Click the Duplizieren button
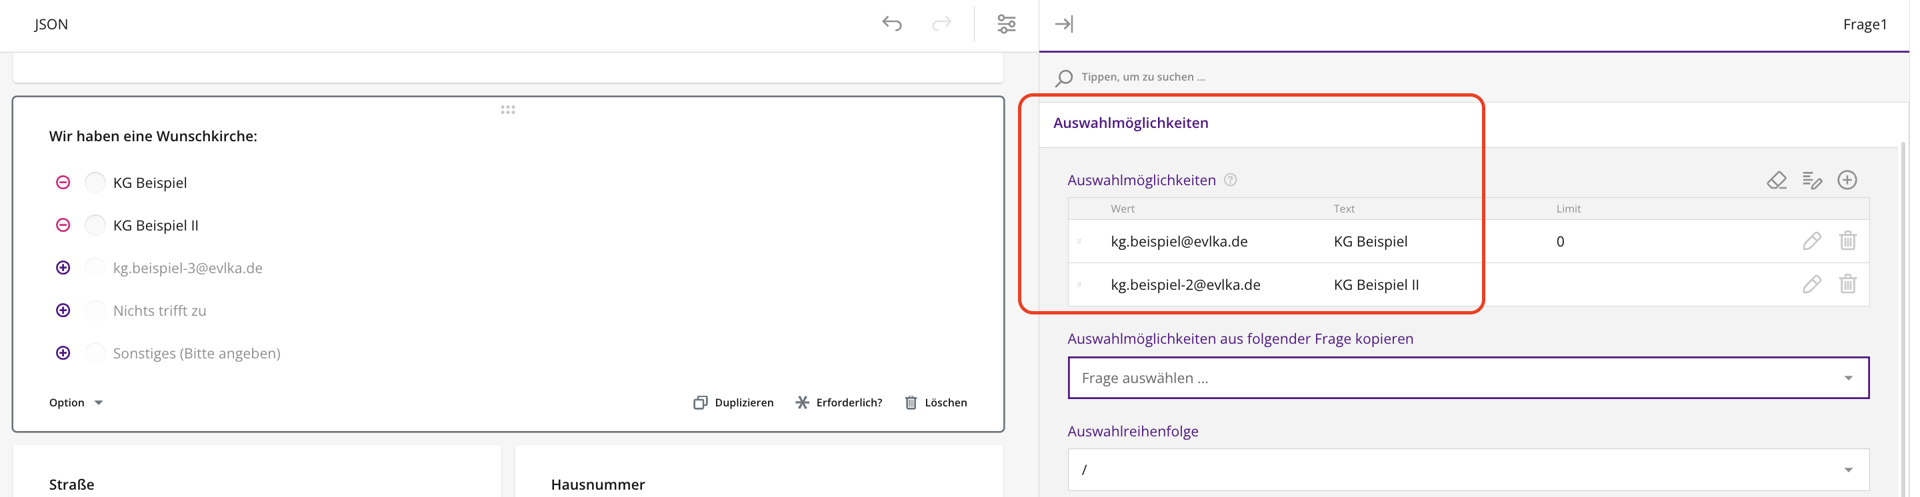1920x497 pixels. [x=733, y=402]
